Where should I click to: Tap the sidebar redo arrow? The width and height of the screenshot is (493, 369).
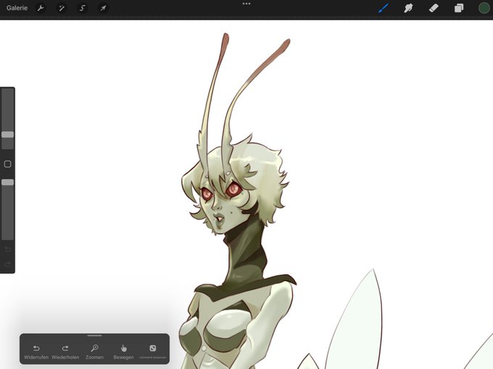pyautogui.click(x=7, y=265)
